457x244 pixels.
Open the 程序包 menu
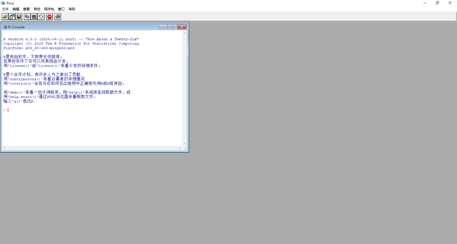click(49, 9)
